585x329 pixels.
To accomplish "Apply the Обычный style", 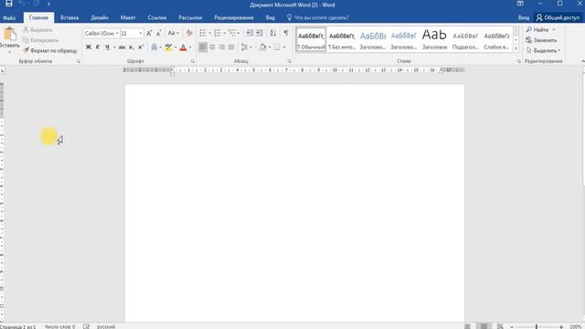I will (x=311, y=39).
